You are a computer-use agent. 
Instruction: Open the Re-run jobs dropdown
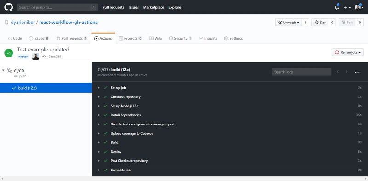tap(348, 52)
